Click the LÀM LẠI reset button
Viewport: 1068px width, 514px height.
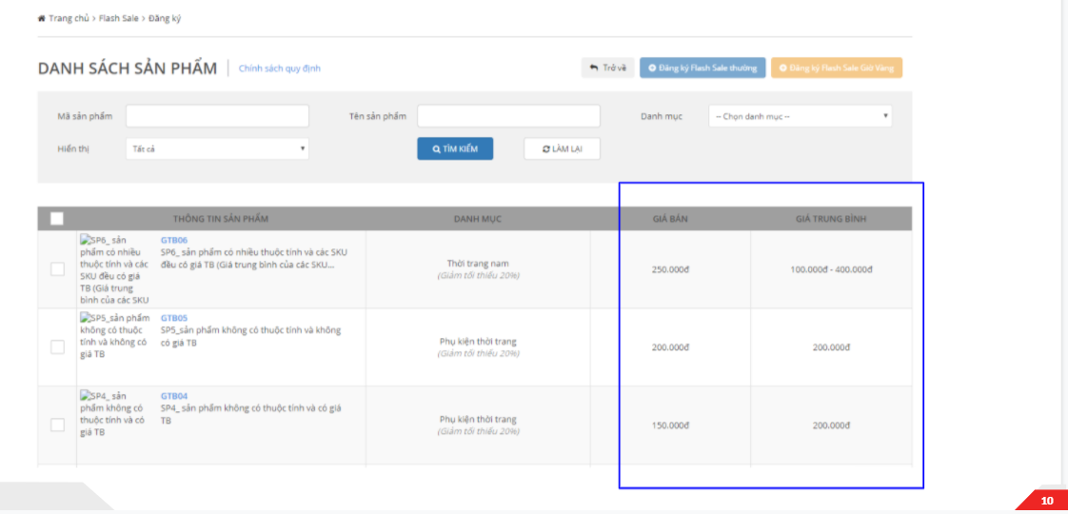[562, 148]
